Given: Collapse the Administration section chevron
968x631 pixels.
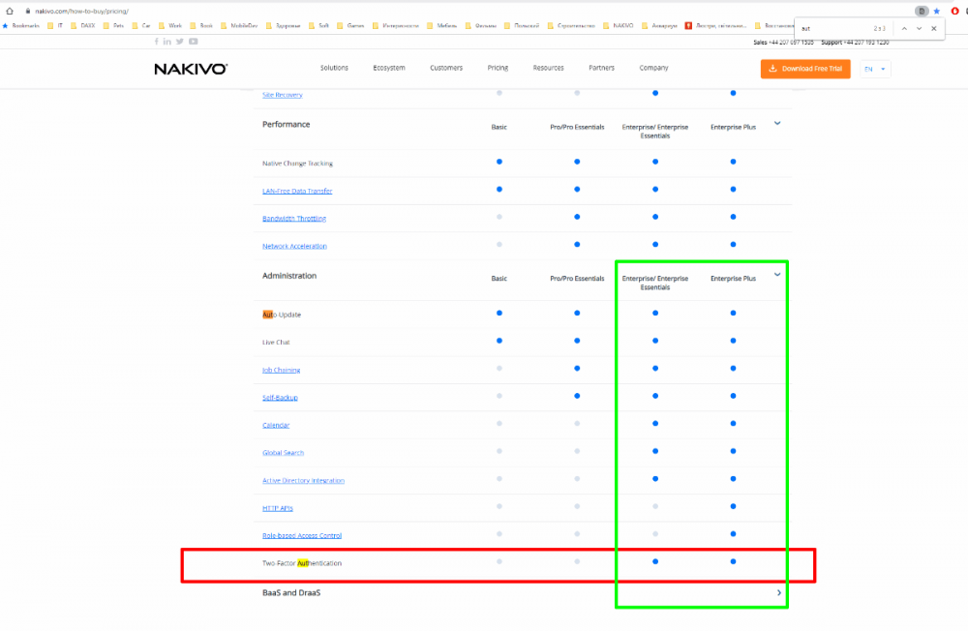Looking at the screenshot, I should pos(777,275).
